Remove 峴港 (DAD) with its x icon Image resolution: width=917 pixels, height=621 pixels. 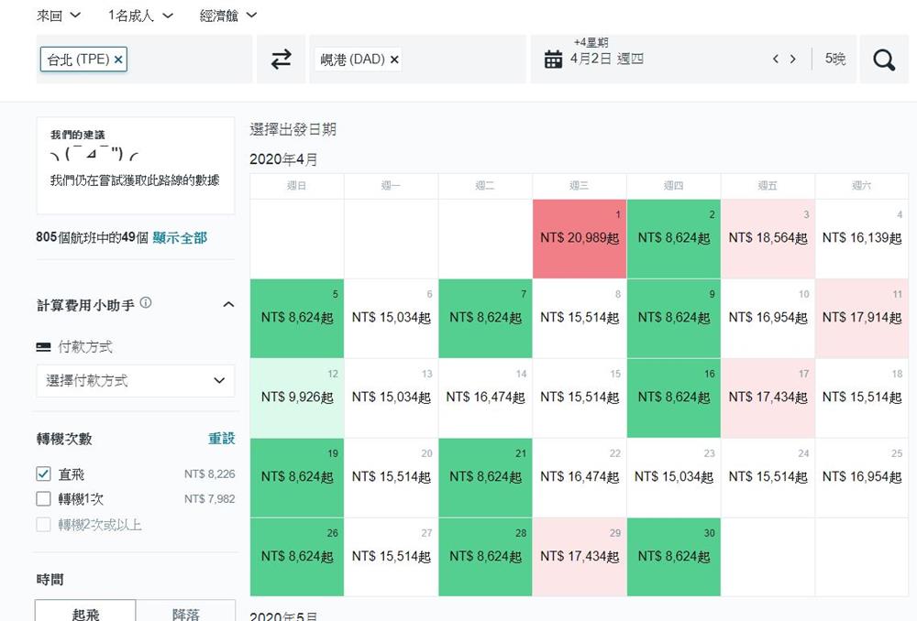[394, 60]
